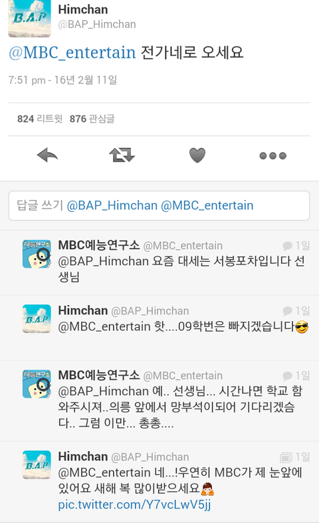Screen dimensions: 319x523
Task: Tap the conversation bubble icon on 09학번 reply
Action: point(287,311)
